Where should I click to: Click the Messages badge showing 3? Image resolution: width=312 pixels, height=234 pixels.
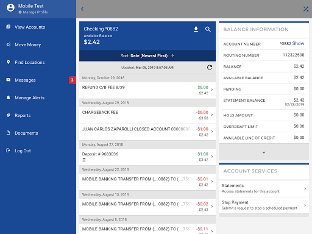point(72,80)
